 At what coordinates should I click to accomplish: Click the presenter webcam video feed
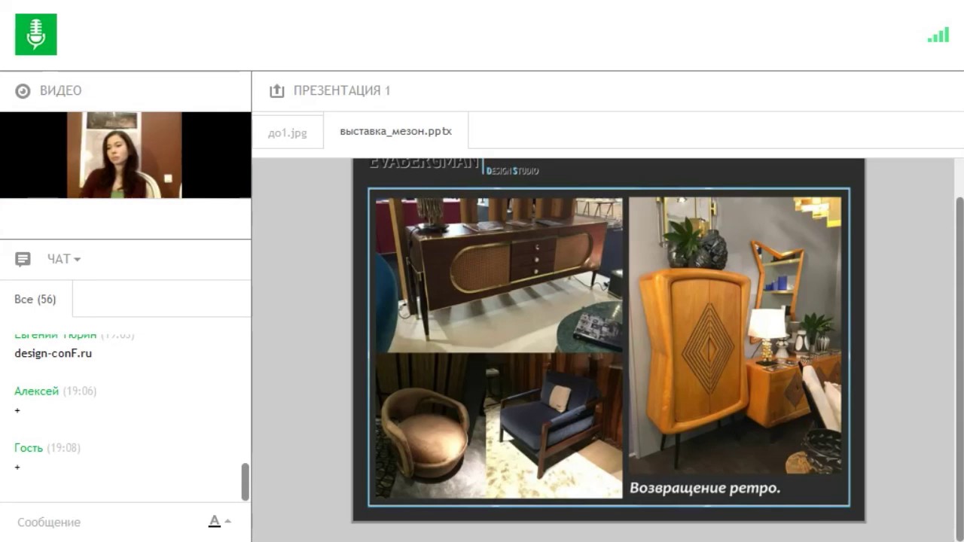point(124,155)
